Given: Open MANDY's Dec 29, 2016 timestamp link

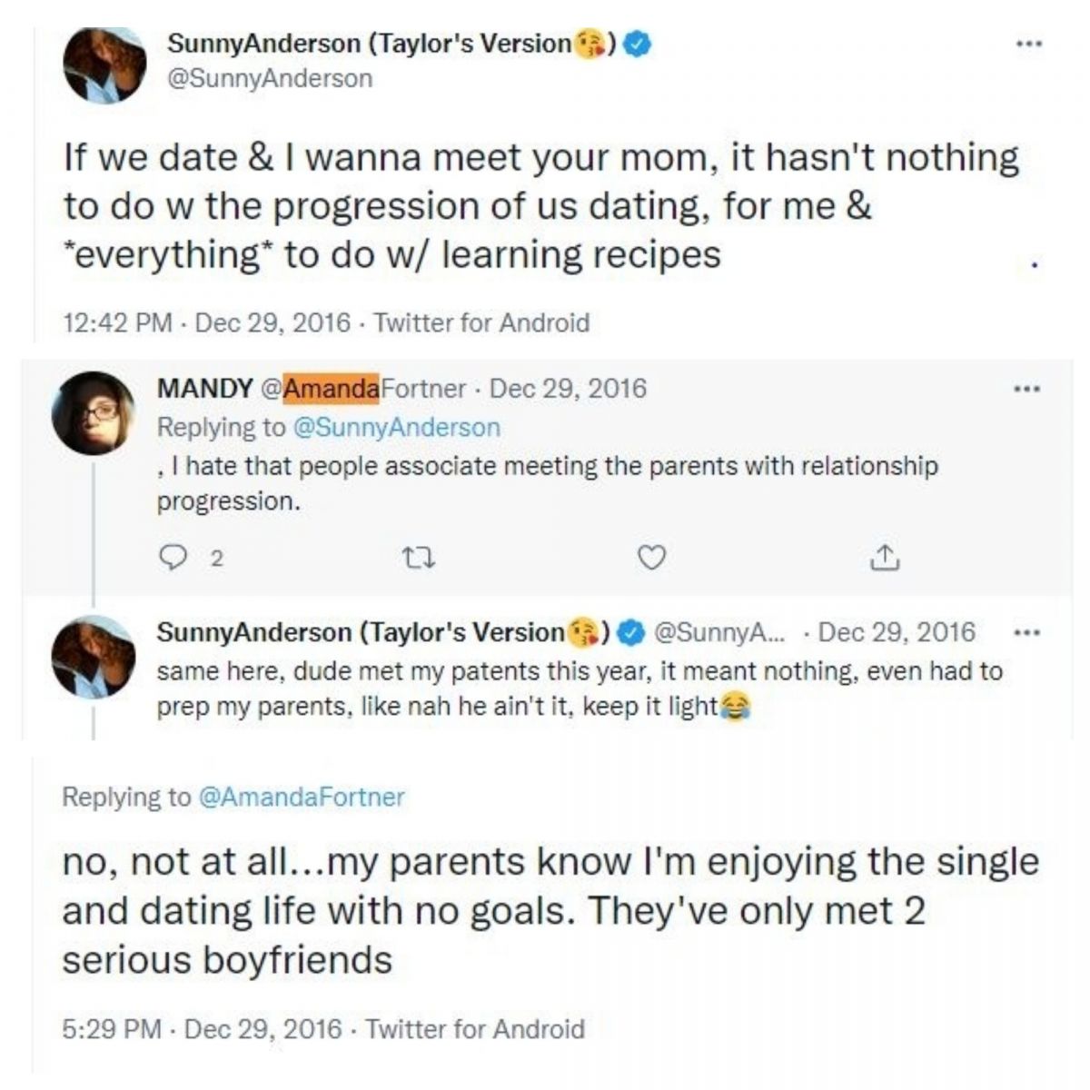Looking at the screenshot, I should 567,391.
